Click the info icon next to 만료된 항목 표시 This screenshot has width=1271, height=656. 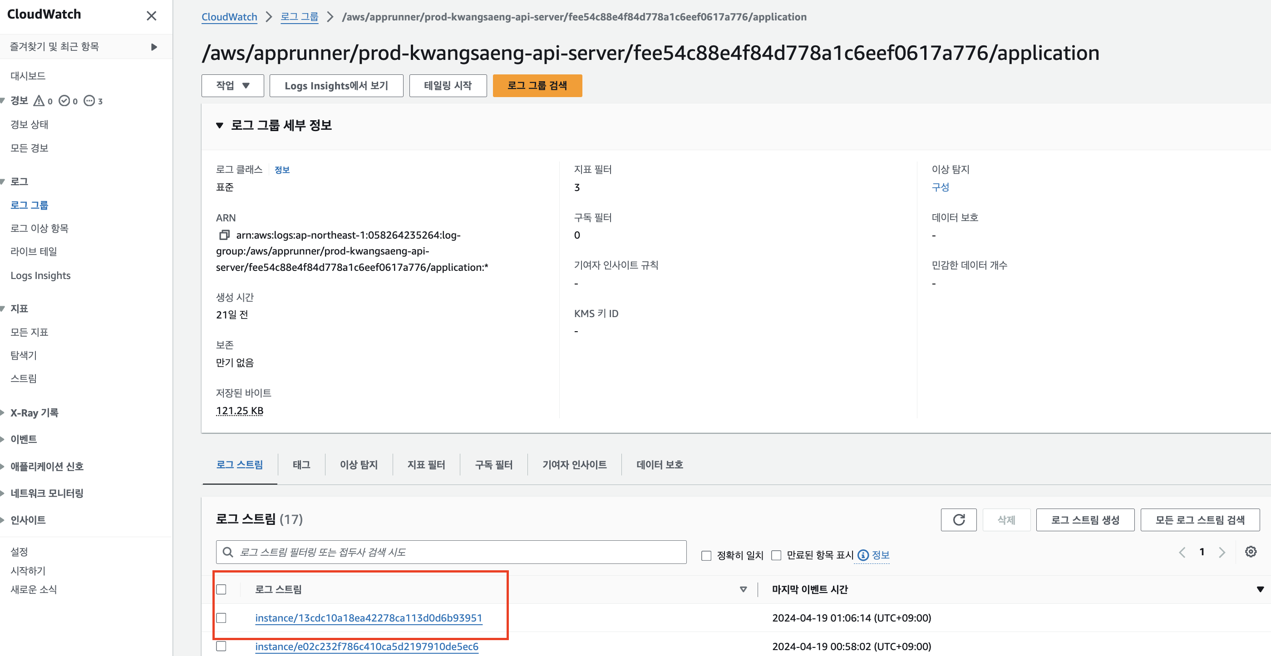pyautogui.click(x=863, y=555)
